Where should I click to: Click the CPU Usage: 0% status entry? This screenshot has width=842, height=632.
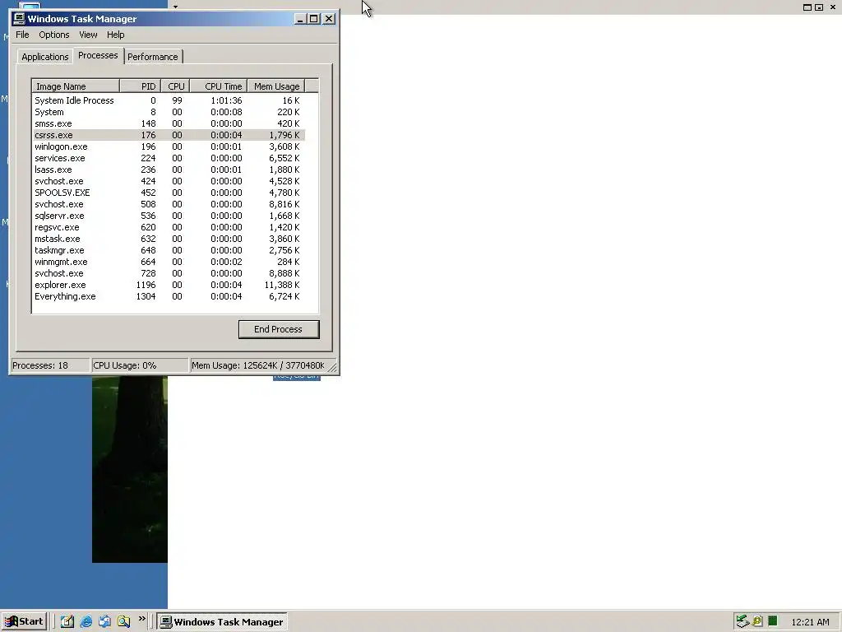point(140,365)
